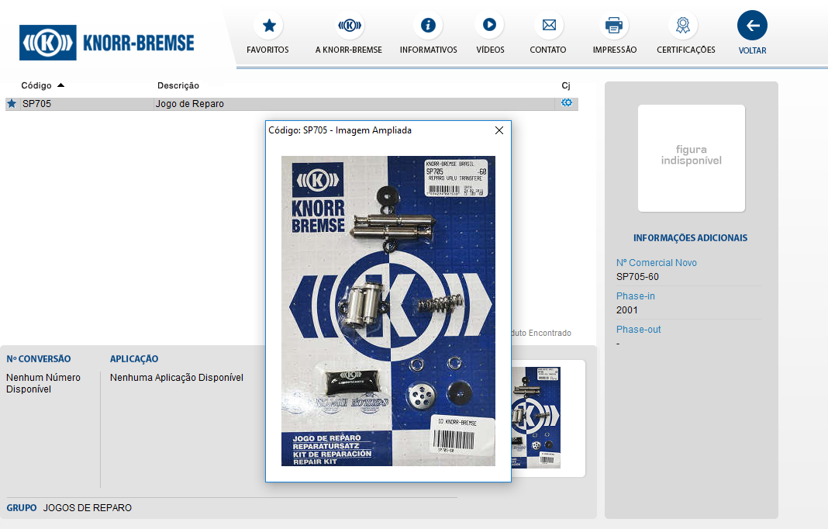
Task: Click the enlarged SP705 repair kit image
Action: click(x=388, y=310)
